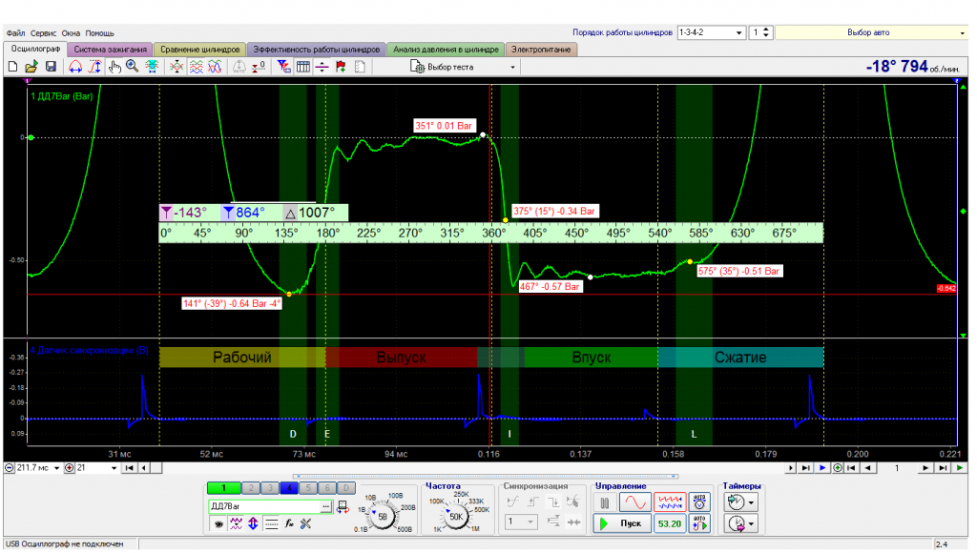Toggle channel 3 button
Screen dimensions: 977x553
point(270,489)
